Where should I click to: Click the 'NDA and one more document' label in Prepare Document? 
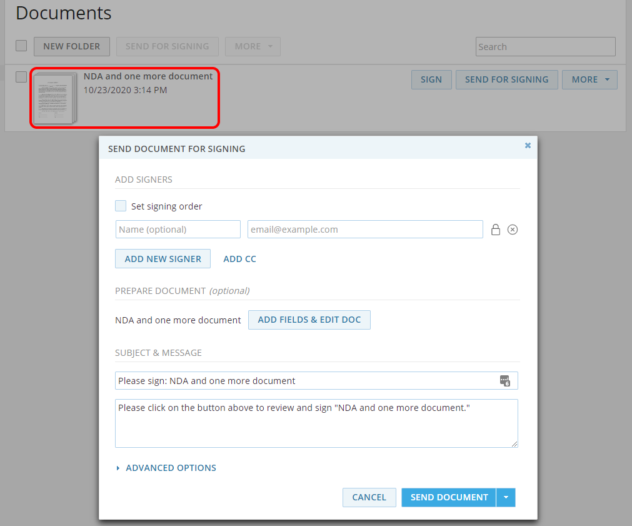pyautogui.click(x=178, y=320)
